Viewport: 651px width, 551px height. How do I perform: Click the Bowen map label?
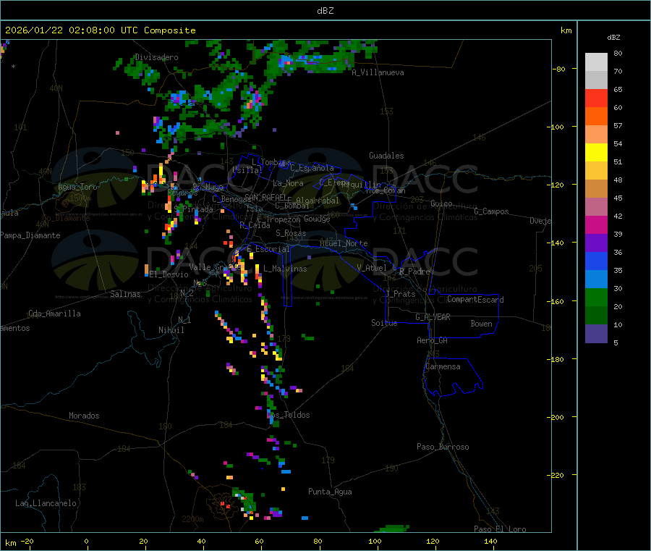[481, 324]
